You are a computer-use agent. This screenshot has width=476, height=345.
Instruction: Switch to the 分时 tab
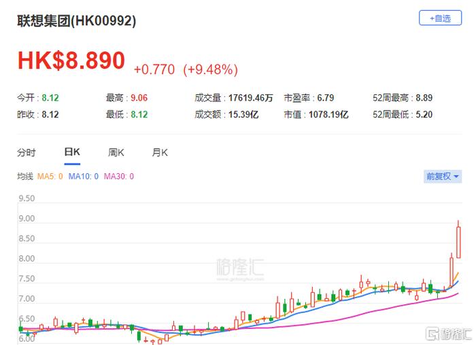[27, 152]
